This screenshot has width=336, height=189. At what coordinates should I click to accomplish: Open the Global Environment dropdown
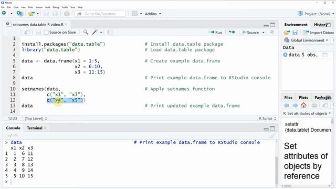[x=306, y=40]
